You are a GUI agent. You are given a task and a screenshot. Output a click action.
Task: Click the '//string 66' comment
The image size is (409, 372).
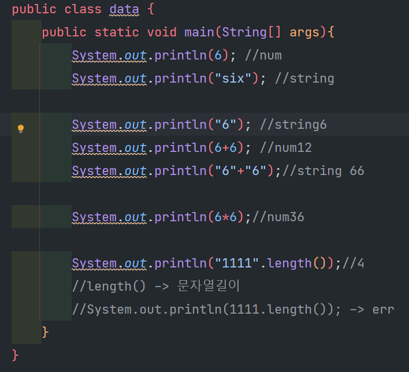pos(324,171)
